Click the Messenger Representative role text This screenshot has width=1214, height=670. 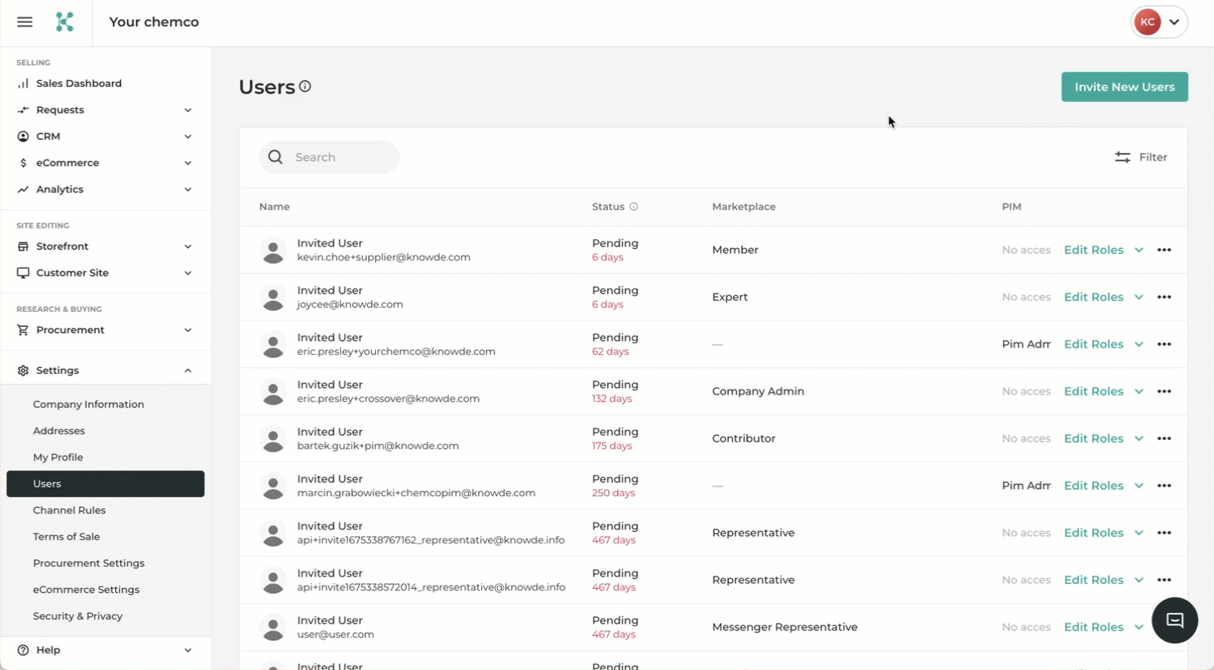pos(784,627)
